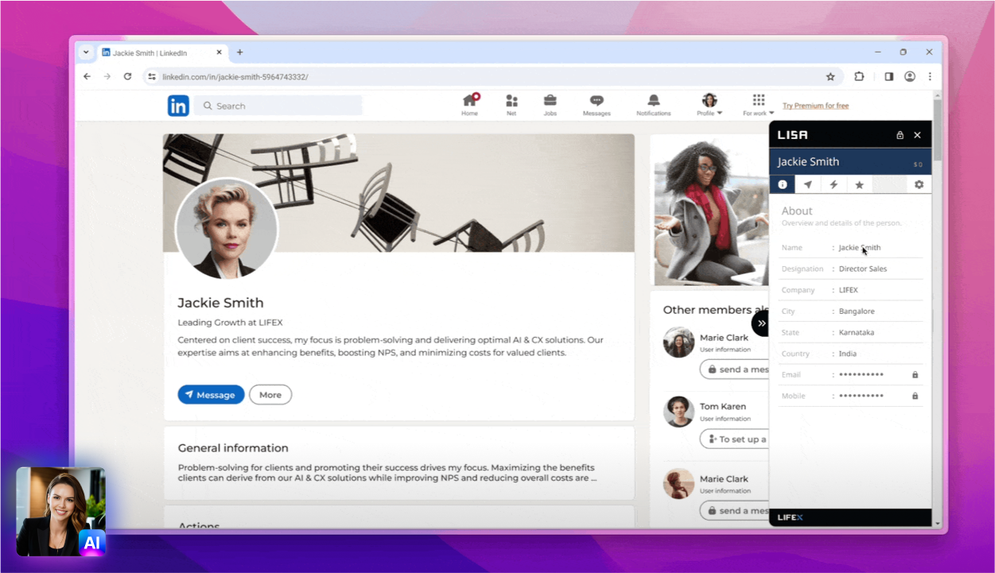Image resolution: width=995 pixels, height=573 pixels.
Task: Go back with browser back arrow
Action: (x=87, y=76)
